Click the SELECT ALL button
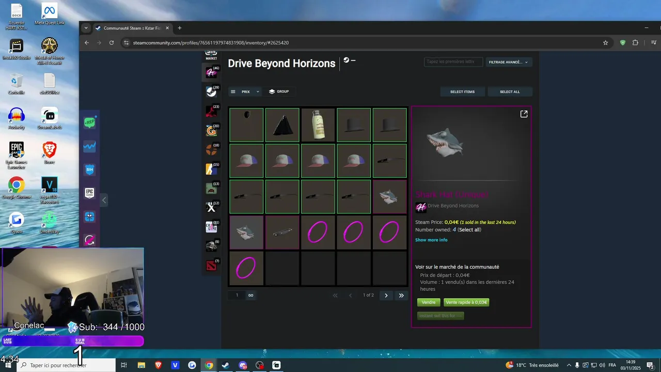The height and width of the screenshot is (372, 661). pyautogui.click(x=510, y=91)
